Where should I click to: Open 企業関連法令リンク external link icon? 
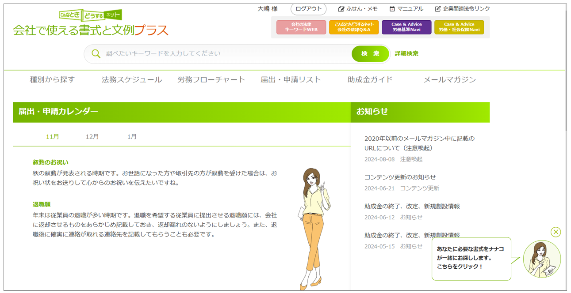coord(438,9)
